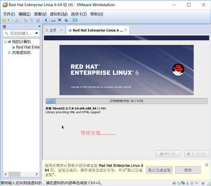Viewport: 211px width, 186px height.
Task: Click the 帮助 button in yellow bar
Action: point(188,170)
